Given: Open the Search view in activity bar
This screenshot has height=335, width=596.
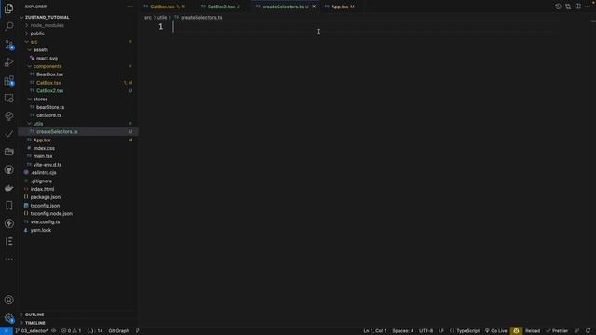Looking at the screenshot, I should (8, 26).
